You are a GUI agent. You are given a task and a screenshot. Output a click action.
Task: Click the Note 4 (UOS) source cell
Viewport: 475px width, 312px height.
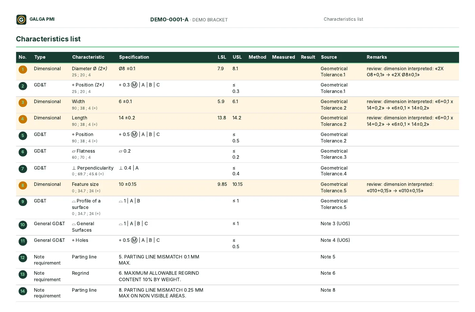point(335,240)
